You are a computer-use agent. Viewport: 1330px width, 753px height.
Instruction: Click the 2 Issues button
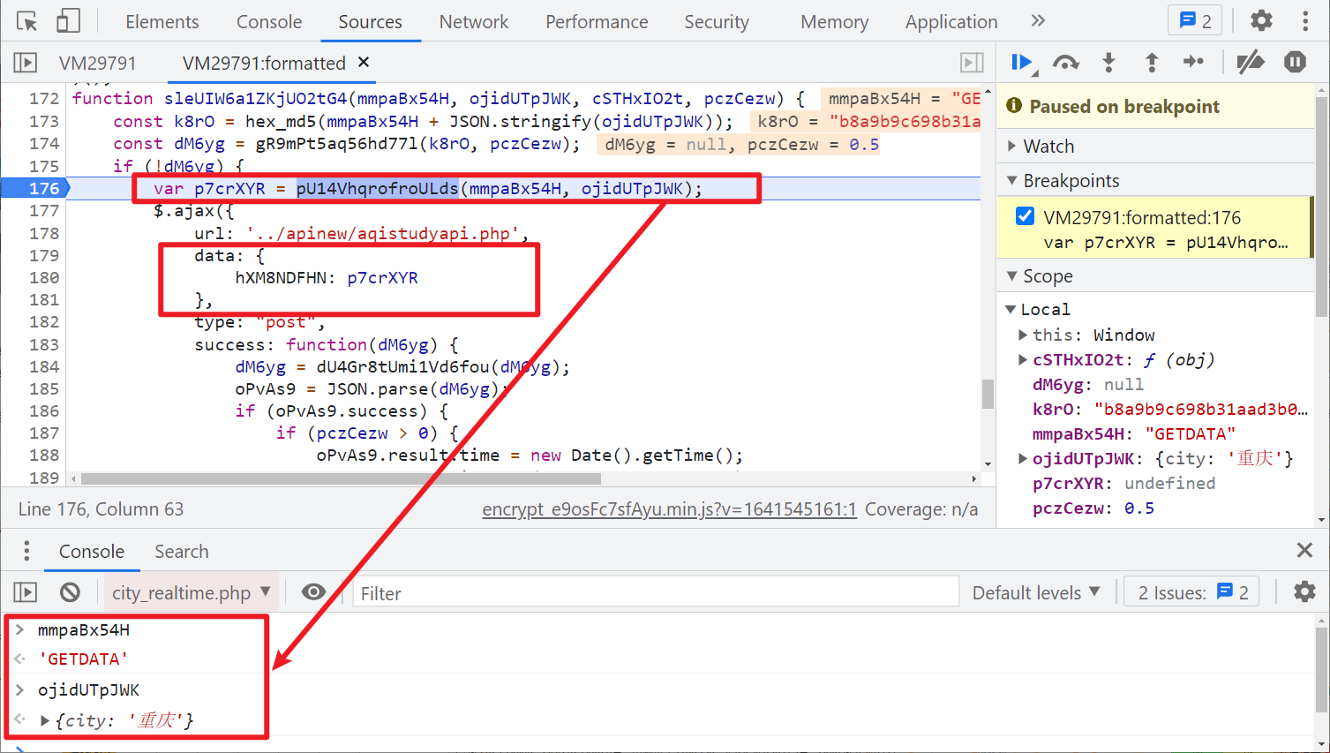click(1192, 592)
